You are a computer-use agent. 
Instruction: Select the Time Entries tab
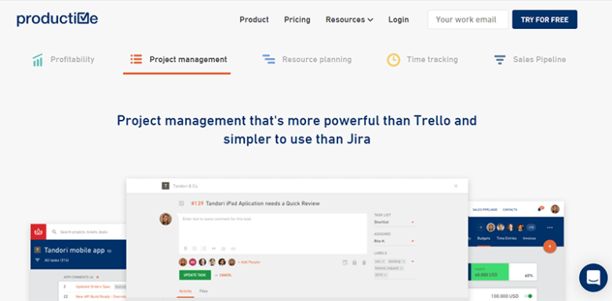507,238
